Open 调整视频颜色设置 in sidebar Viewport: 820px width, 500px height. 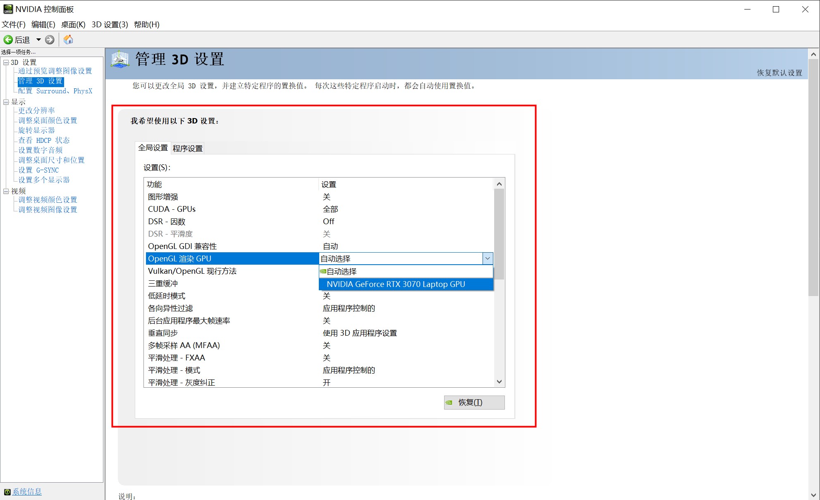pos(48,200)
